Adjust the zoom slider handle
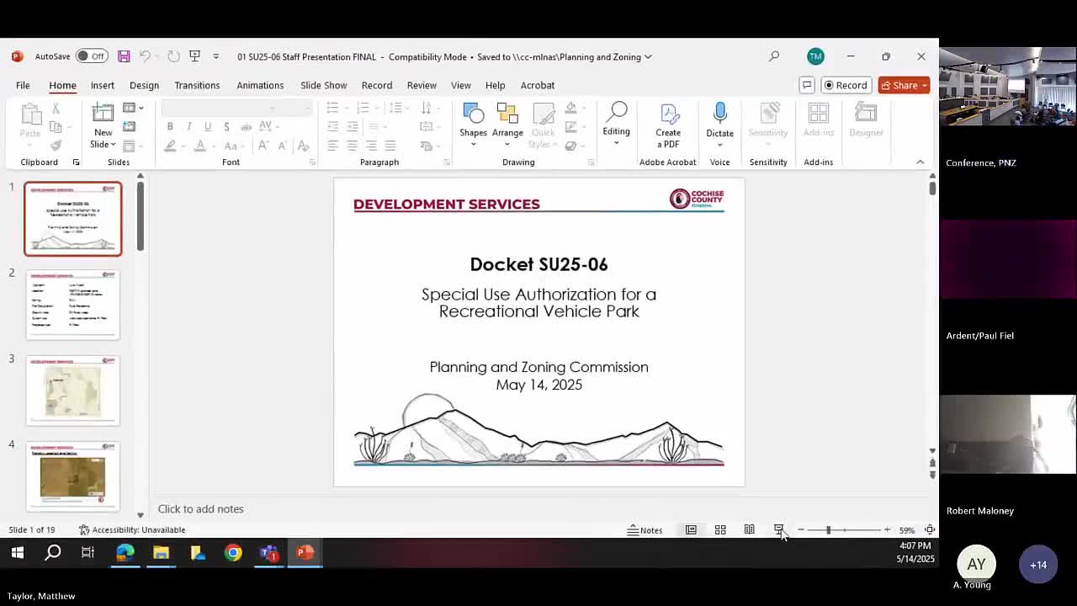 (828, 530)
